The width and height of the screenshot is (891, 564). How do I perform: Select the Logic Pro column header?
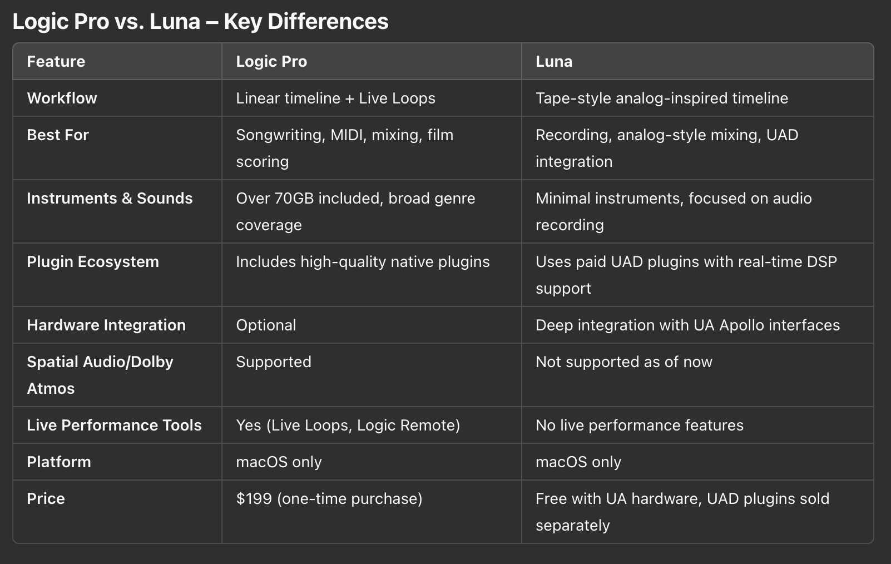(271, 61)
